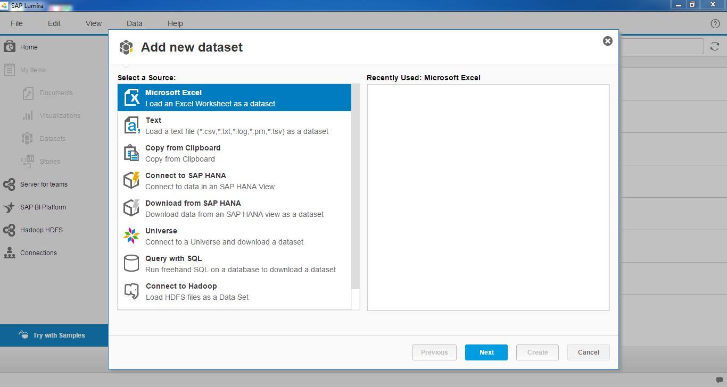Click the Copy from Clipboard icon
The width and height of the screenshot is (727, 387).
[131, 153]
